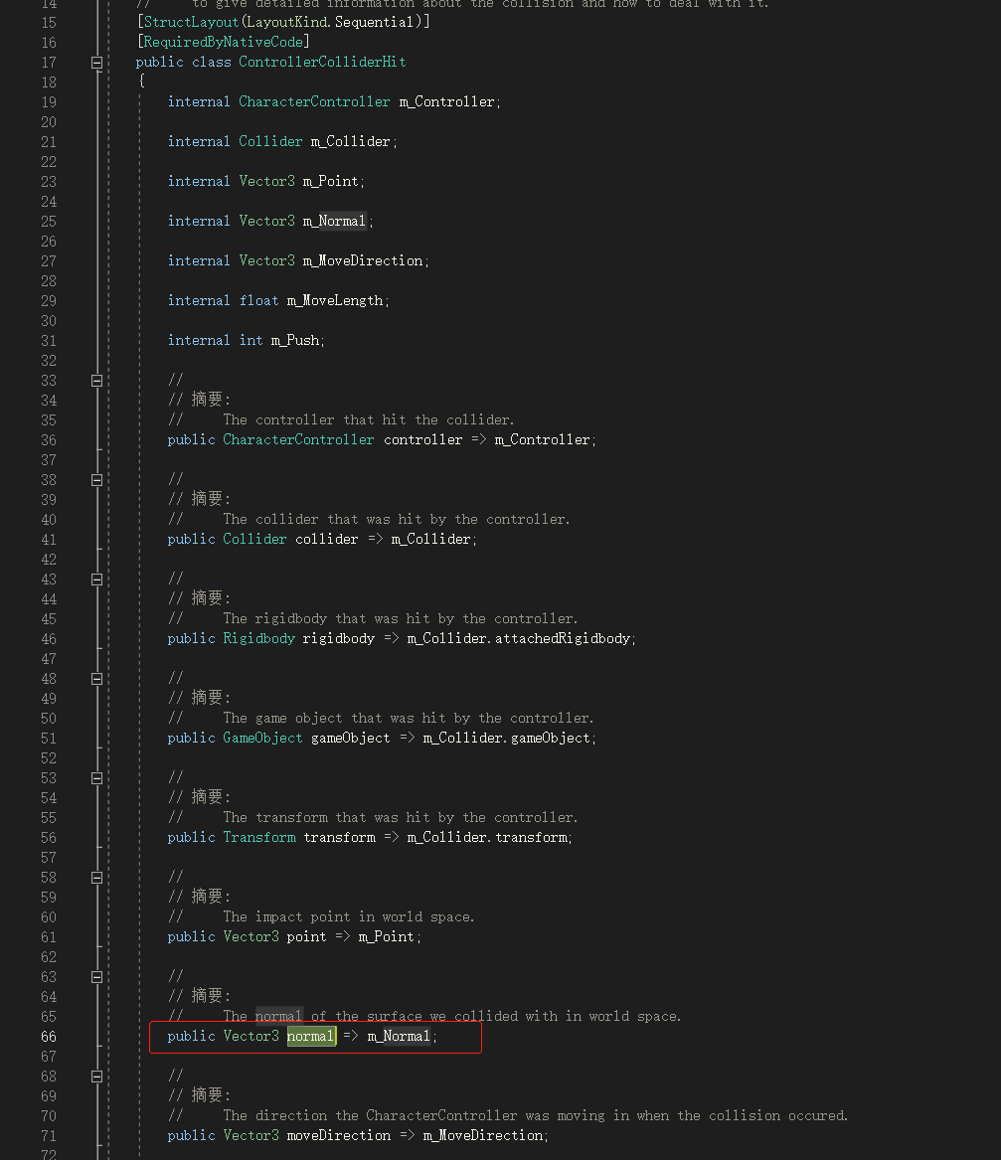Screen dimensions: 1001x1160
Task: Click the 'normal' word in line 65 comment
Action: (279, 1016)
